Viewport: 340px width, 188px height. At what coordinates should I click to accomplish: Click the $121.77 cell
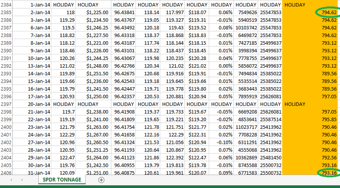(x=197, y=127)
